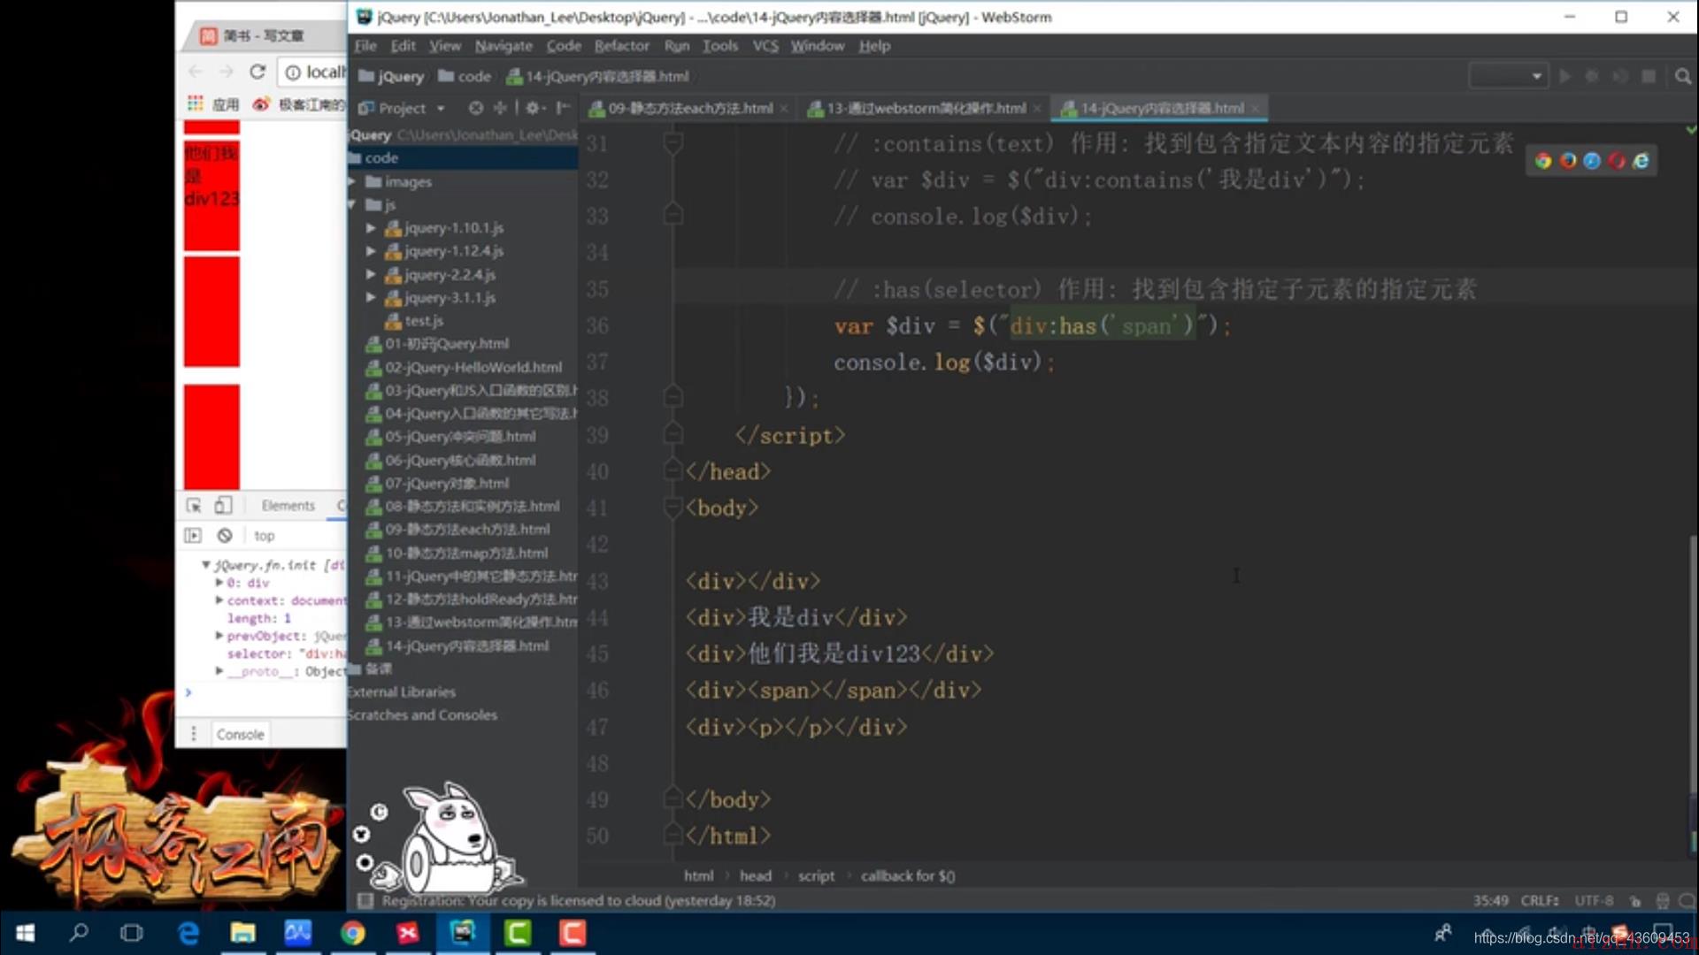The width and height of the screenshot is (1699, 955).
Task: Reload the browser page
Action: tap(258, 72)
